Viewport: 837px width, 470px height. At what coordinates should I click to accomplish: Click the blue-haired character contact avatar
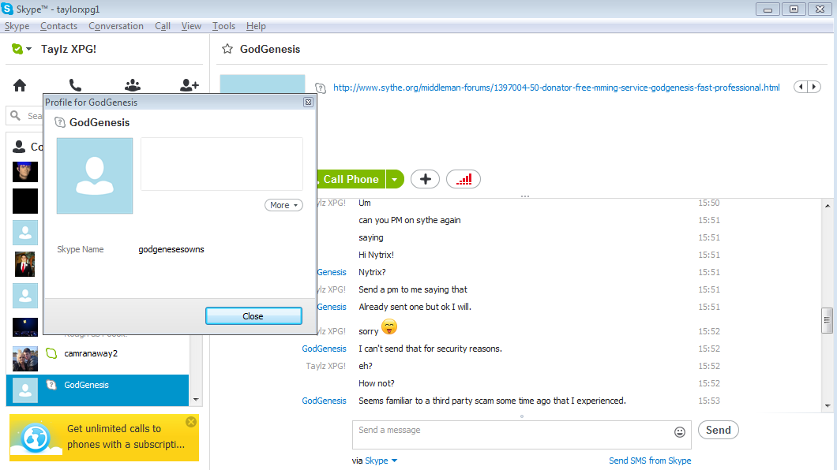[x=25, y=172]
